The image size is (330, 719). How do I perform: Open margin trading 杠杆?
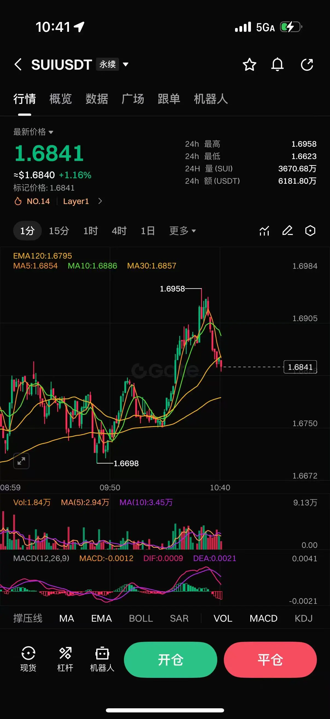pyautogui.click(x=65, y=659)
